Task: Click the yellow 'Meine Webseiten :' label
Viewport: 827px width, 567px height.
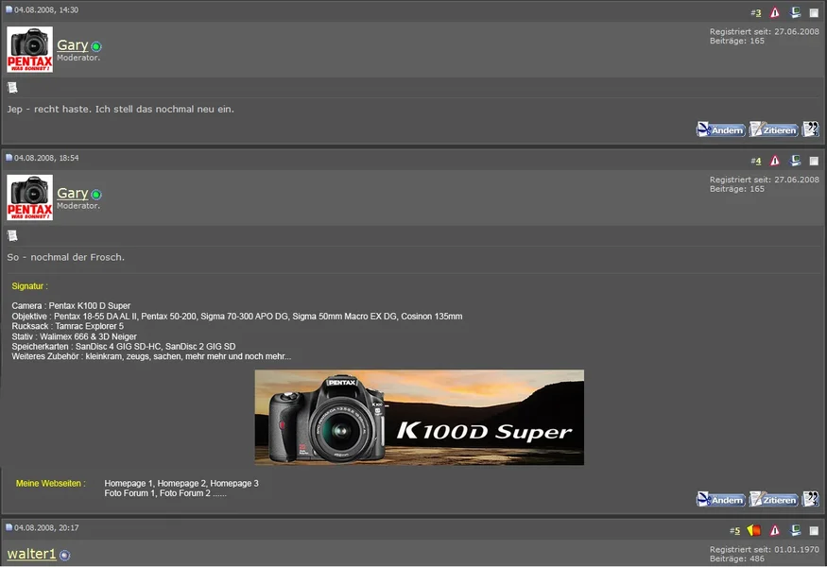Action: [x=51, y=483]
